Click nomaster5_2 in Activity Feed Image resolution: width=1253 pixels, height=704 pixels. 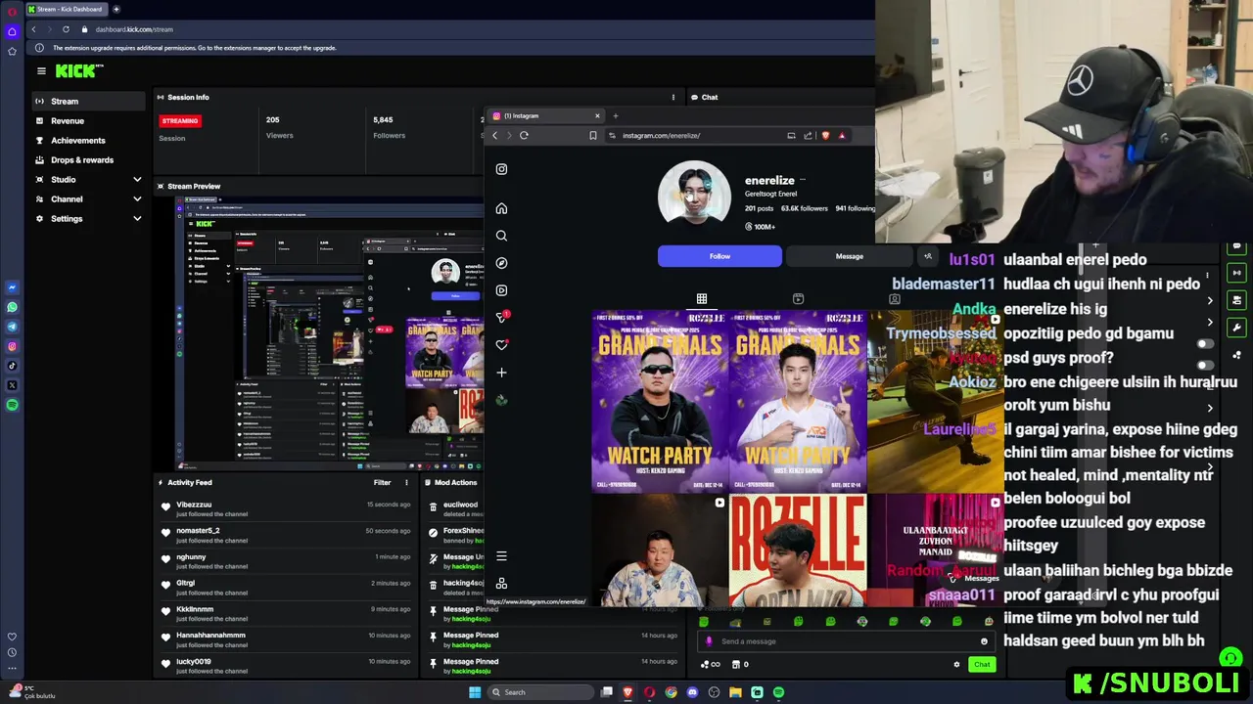click(x=198, y=530)
